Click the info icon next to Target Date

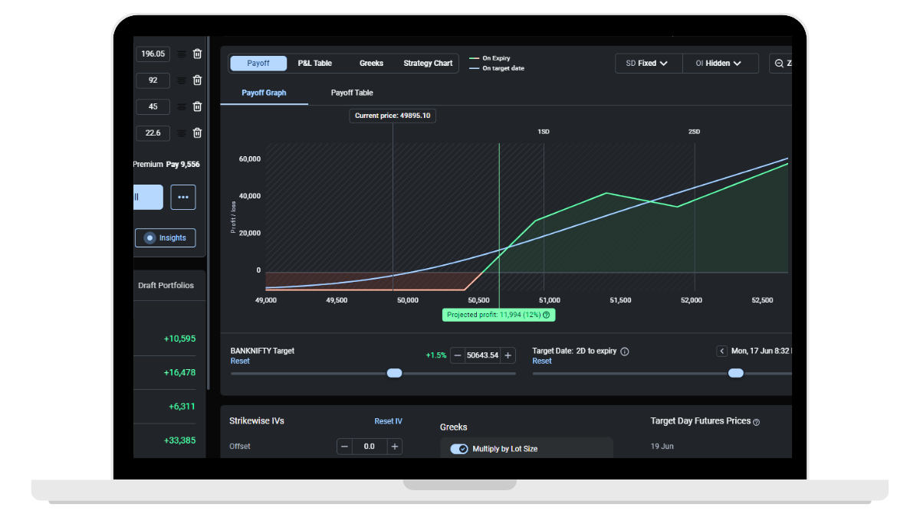(x=624, y=351)
